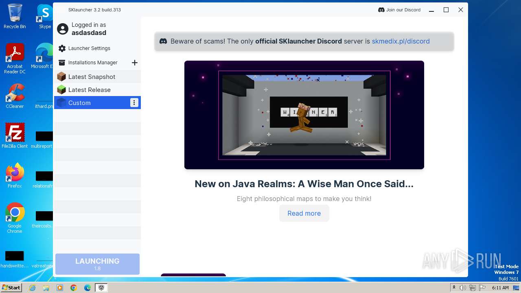Click Read more button
This screenshot has height=293, width=521.
pos(304,213)
